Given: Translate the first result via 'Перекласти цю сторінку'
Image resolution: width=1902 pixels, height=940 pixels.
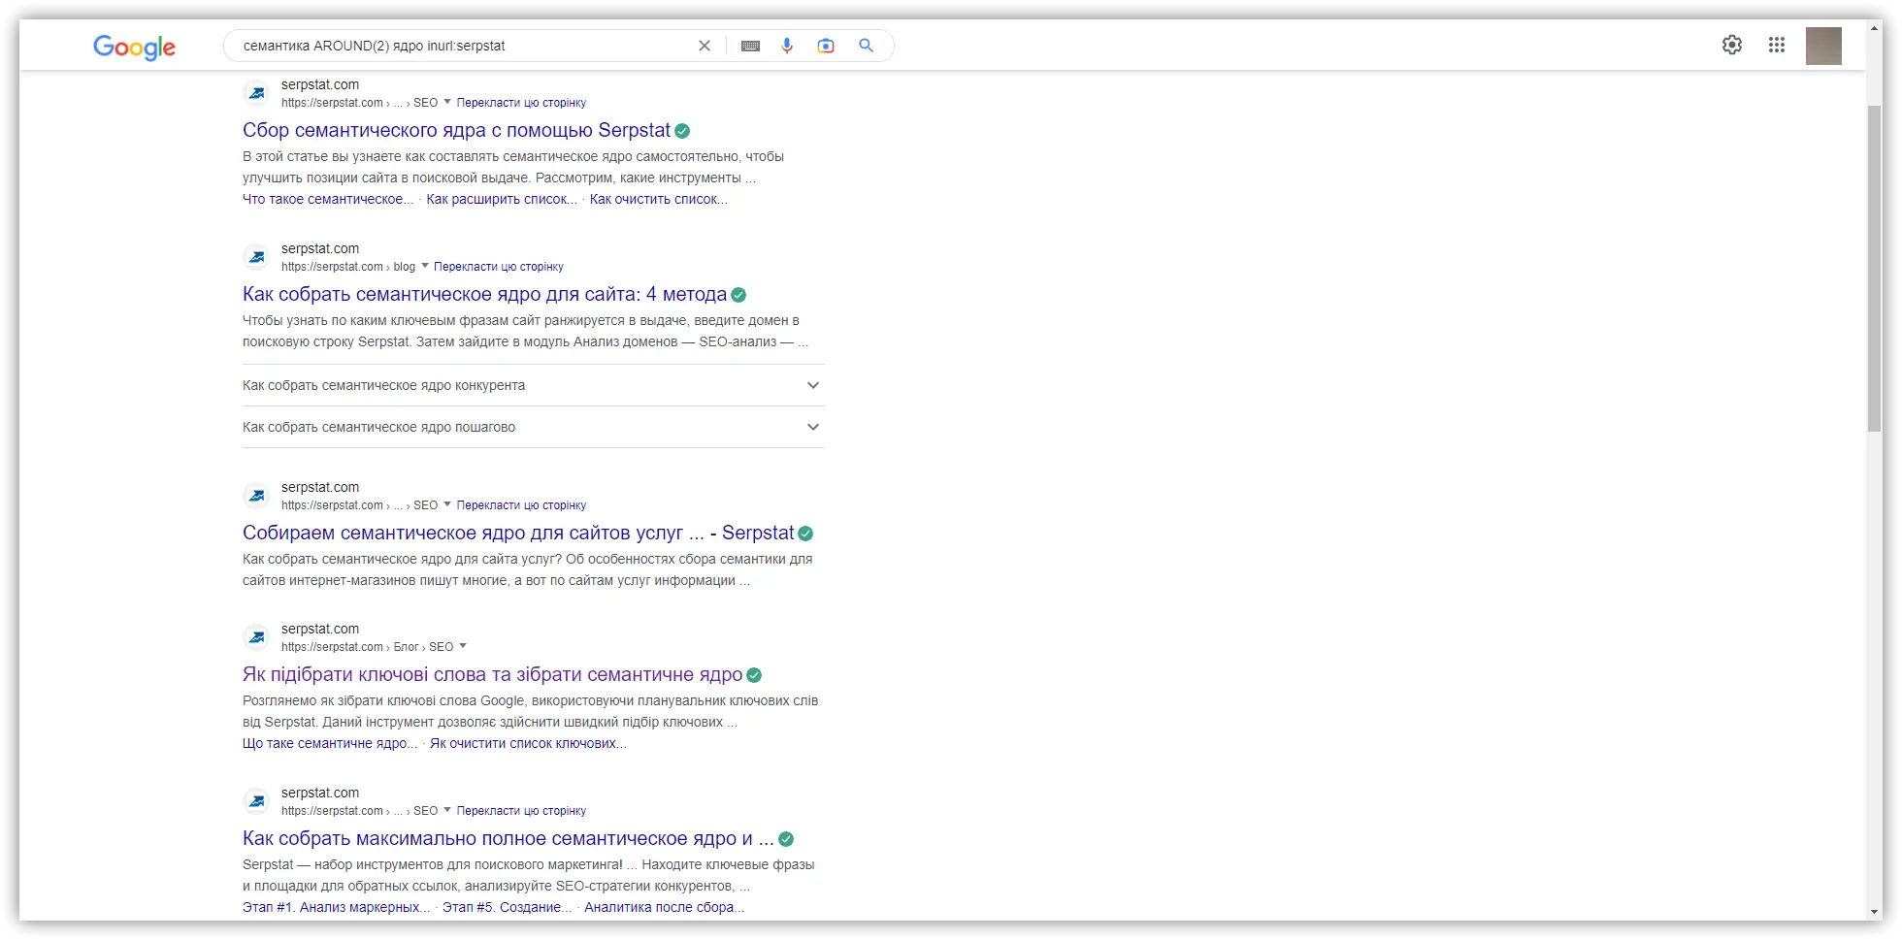Looking at the screenshot, I should 521,103.
